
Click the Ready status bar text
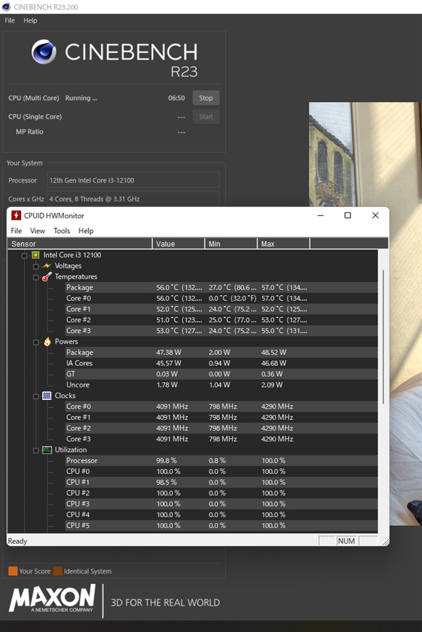coord(17,541)
